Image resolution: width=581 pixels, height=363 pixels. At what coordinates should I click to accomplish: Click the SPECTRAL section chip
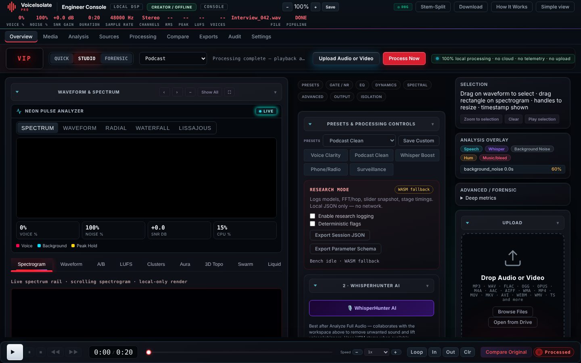tap(417, 85)
